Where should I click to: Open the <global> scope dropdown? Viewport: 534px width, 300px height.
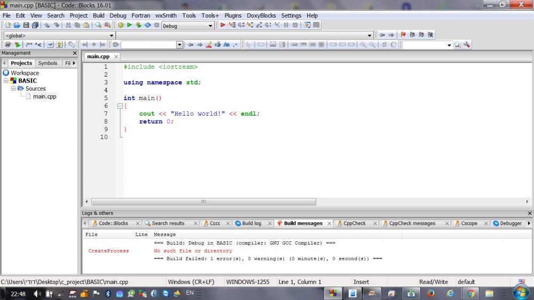click(112, 35)
